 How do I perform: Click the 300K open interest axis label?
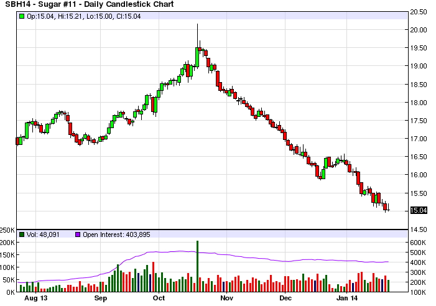(x=418, y=272)
